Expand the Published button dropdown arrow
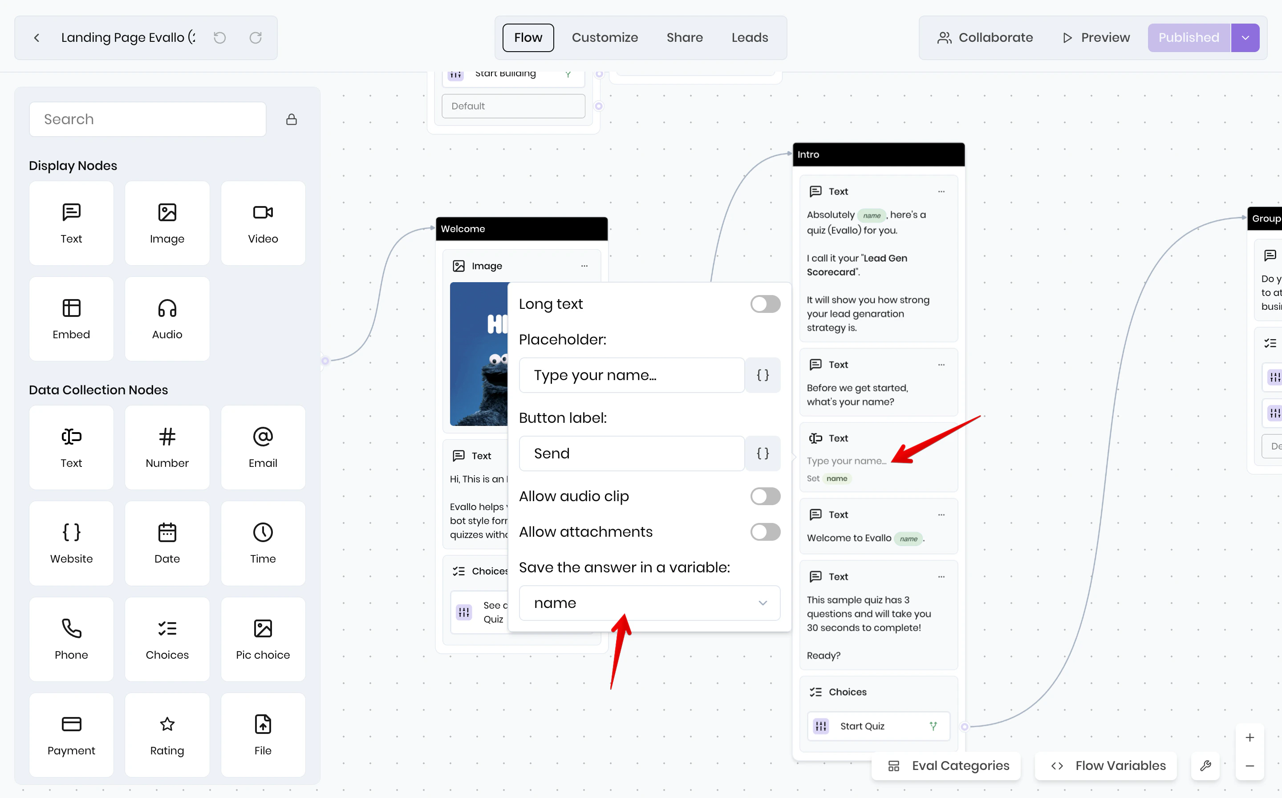The width and height of the screenshot is (1282, 798). point(1245,37)
